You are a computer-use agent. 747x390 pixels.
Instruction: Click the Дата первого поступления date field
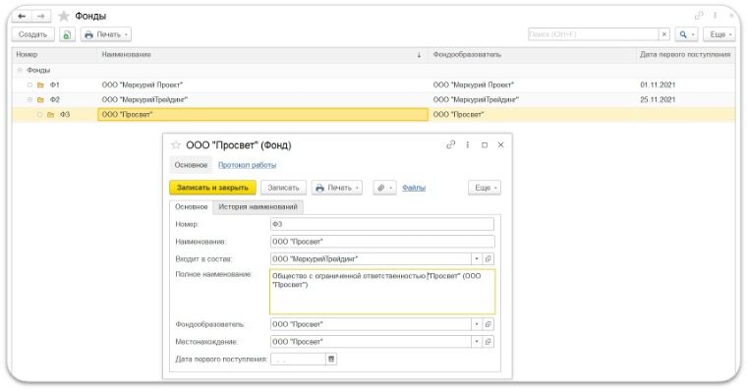298,359
